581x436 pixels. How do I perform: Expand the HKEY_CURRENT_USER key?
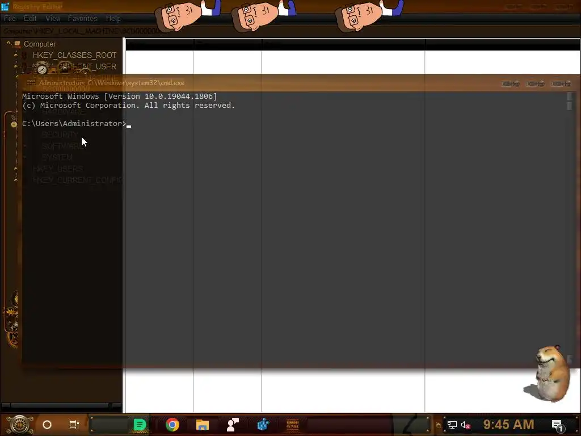click(x=15, y=66)
